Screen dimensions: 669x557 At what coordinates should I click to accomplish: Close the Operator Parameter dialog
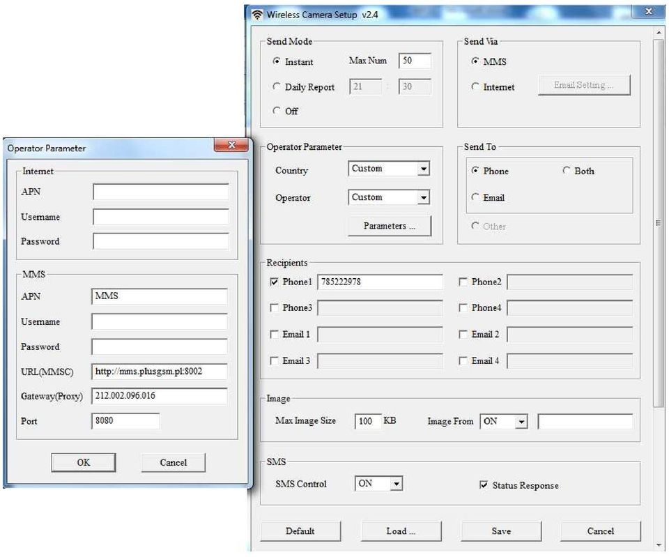coord(231,145)
